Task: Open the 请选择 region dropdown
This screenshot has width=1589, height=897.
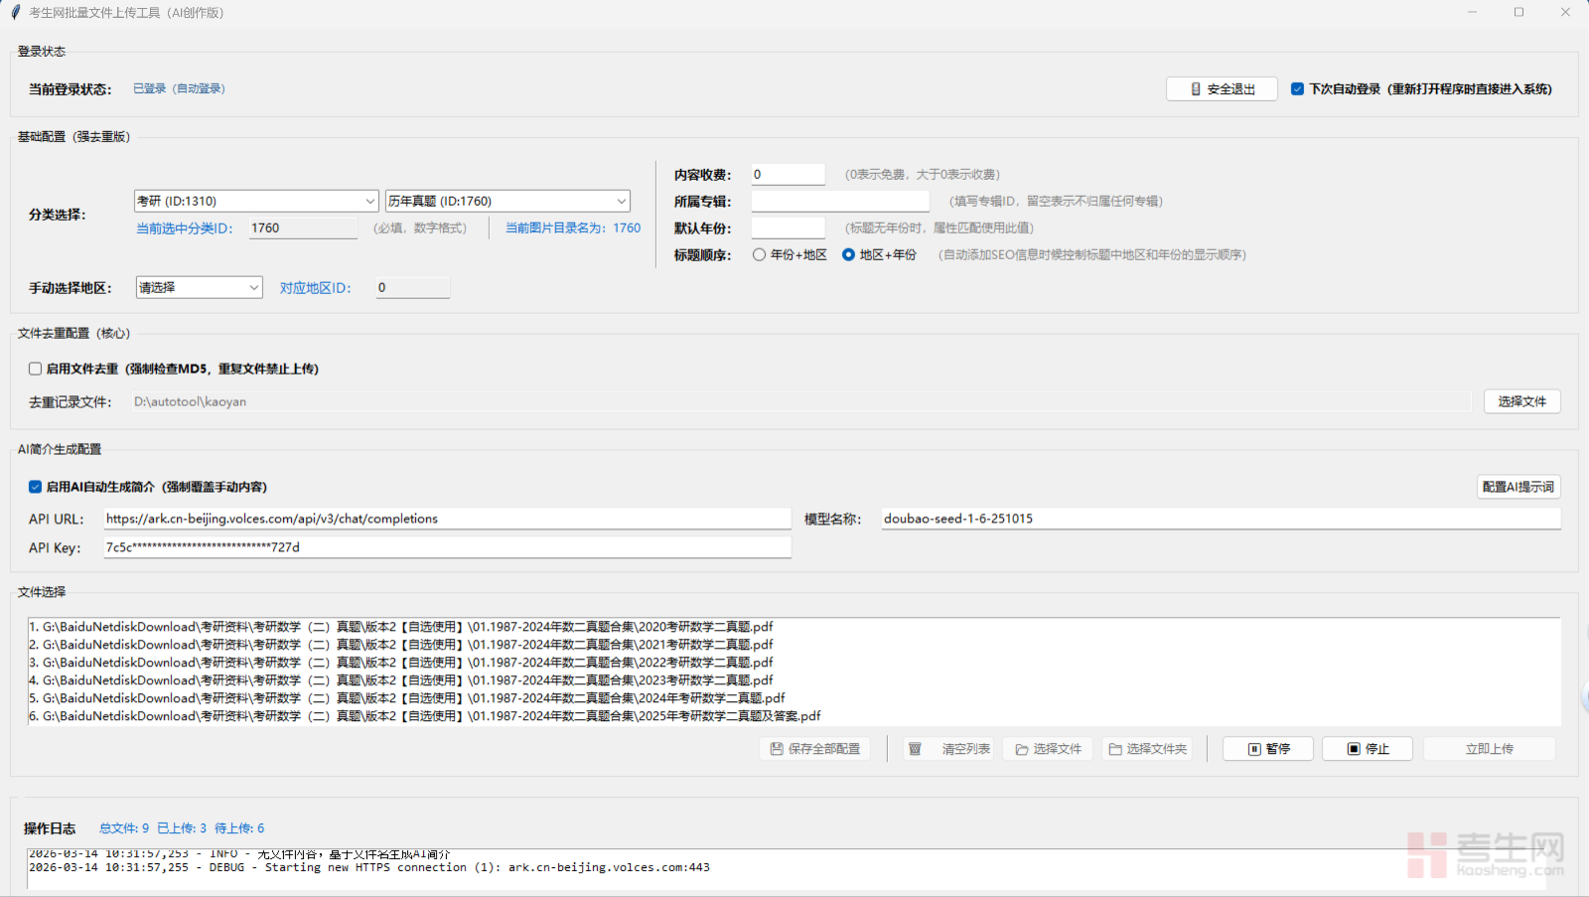Action: (199, 288)
